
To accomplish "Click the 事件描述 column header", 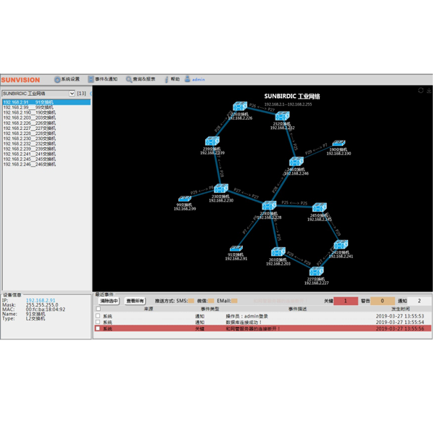I will coord(297,309).
